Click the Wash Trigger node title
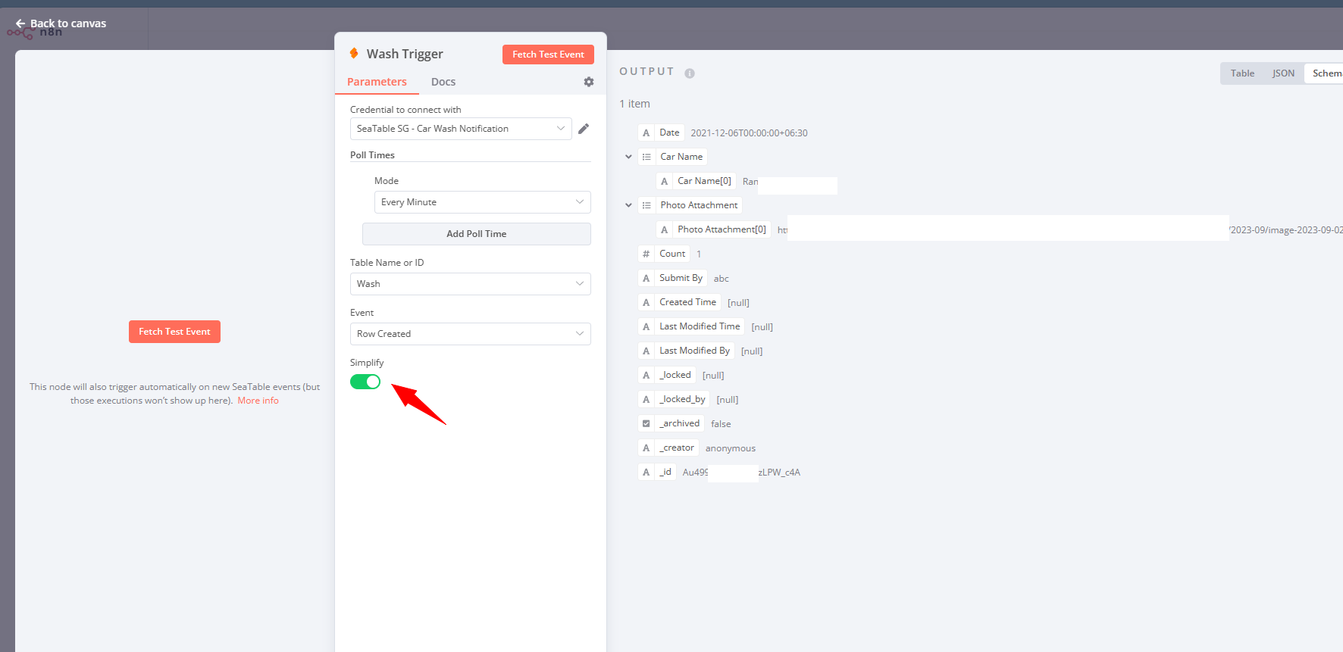The height and width of the screenshot is (652, 1343). pos(405,54)
